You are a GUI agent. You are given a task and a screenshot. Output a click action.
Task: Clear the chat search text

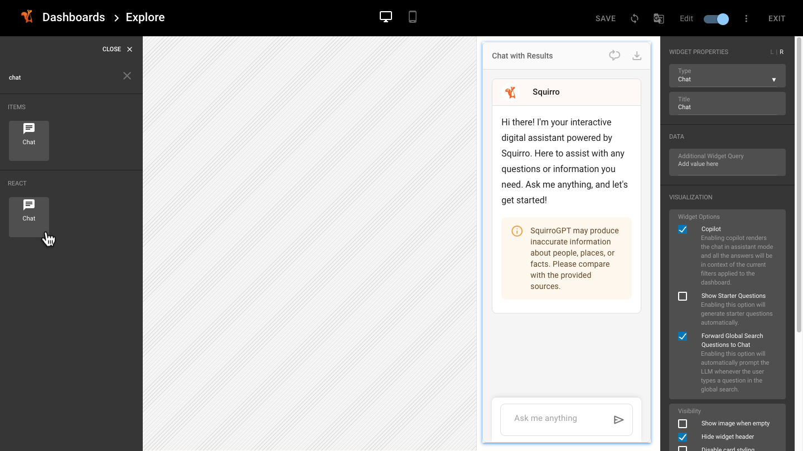[x=127, y=76]
